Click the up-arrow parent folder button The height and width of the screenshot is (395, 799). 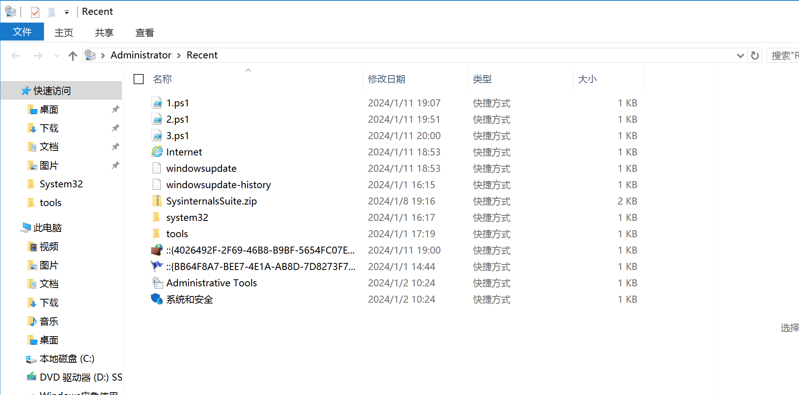pos(72,56)
